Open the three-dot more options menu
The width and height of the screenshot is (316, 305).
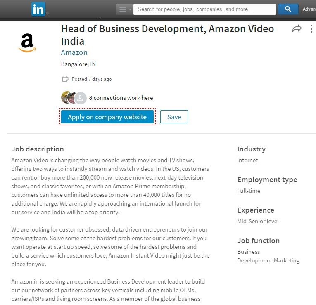(311, 28)
